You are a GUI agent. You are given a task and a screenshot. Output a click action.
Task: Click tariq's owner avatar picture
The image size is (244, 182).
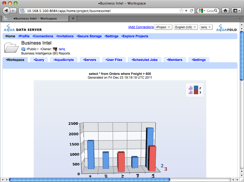point(55,49)
